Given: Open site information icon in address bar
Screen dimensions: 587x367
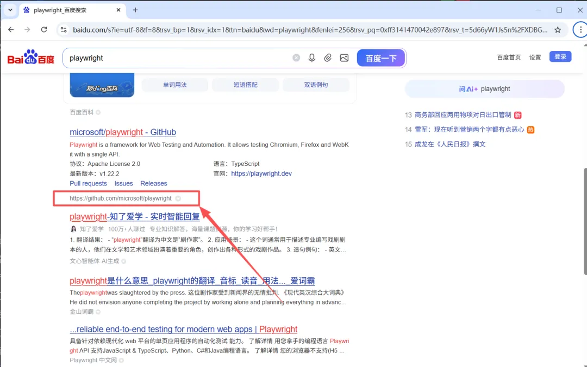Looking at the screenshot, I should [x=64, y=30].
